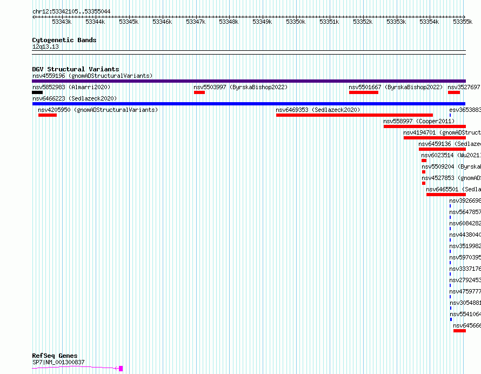Click the RefSeq Genes track title
Screen dimensions: 481x374
click(55, 356)
